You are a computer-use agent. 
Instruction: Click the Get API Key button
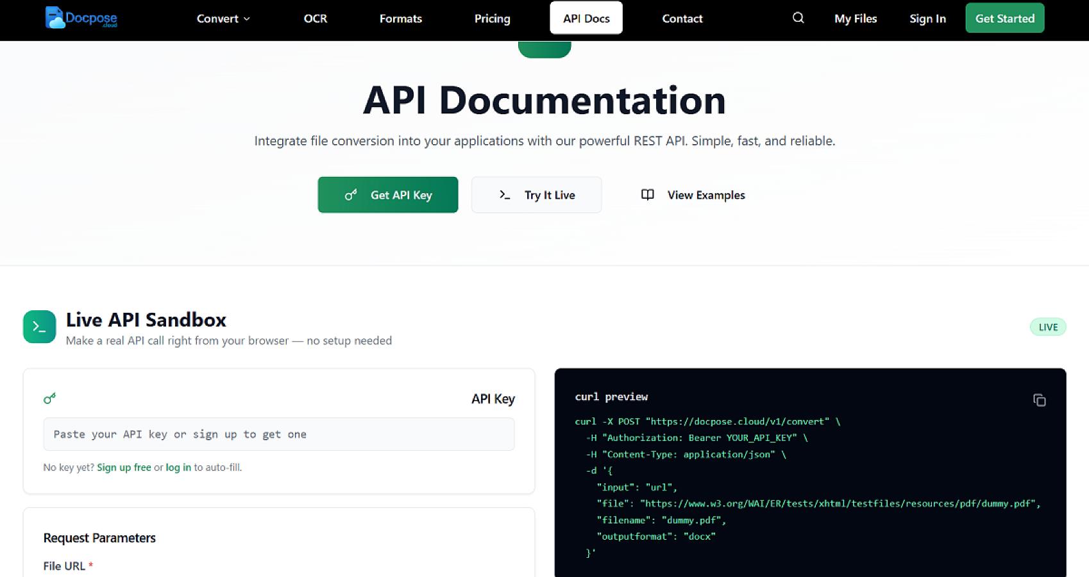(388, 195)
